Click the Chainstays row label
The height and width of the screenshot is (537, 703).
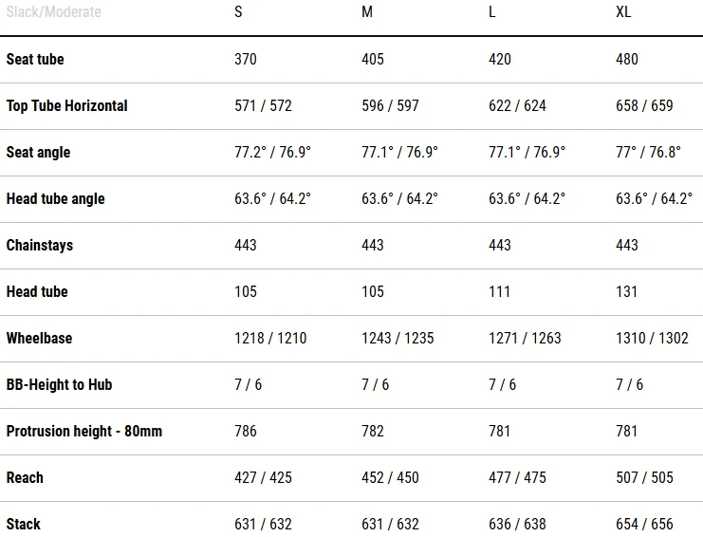tap(40, 245)
